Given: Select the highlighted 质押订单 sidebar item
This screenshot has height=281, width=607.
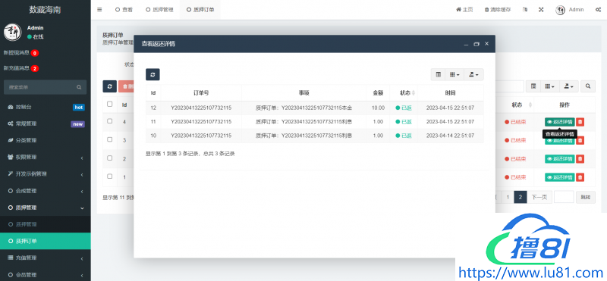Looking at the screenshot, I should (46, 241).
